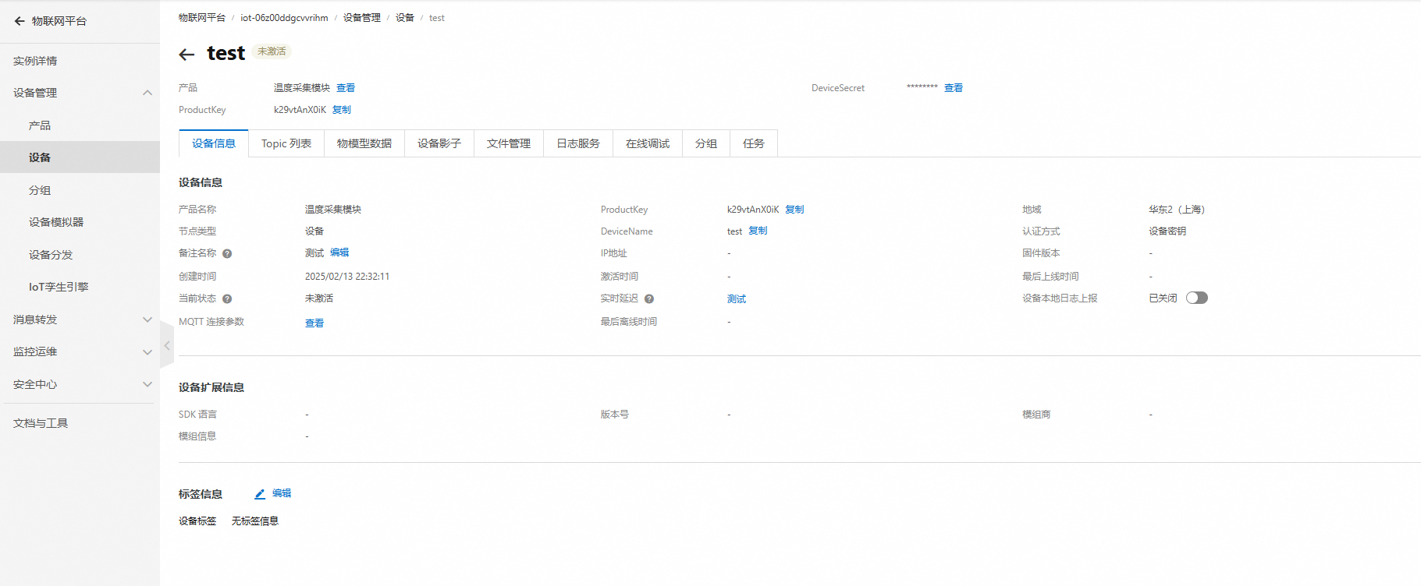Image resolution: width=1421 pixels, height=586 pixels.
Task: Copy DeviceName using 复制 link
Action: [x=758, y=231]
